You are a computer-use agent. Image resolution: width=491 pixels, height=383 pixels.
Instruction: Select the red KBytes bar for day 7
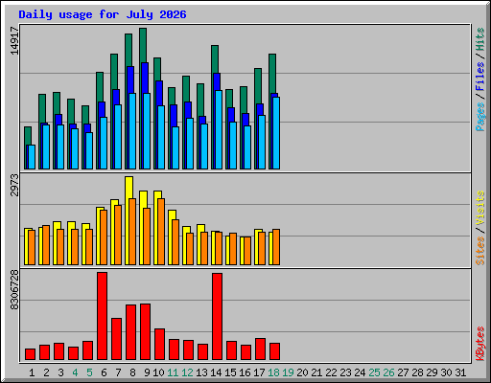pos(117,339)
